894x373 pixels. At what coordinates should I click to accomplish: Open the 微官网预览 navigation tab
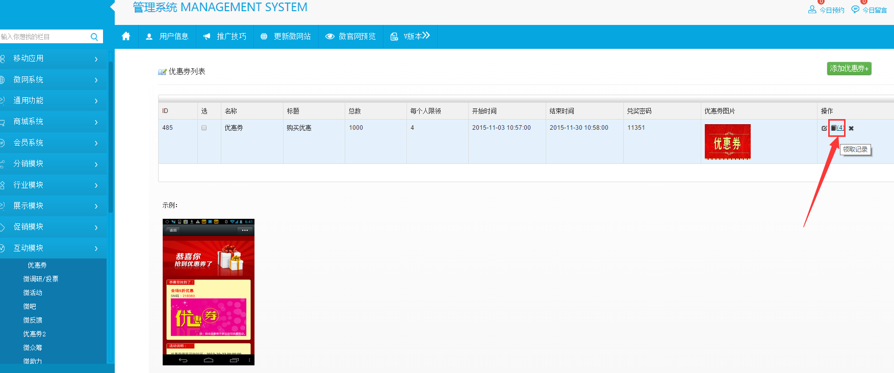(351, 37)
